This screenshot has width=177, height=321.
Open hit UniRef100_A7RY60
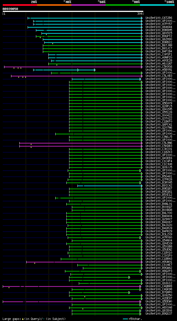pyautogui.click(x=159, y=238)
